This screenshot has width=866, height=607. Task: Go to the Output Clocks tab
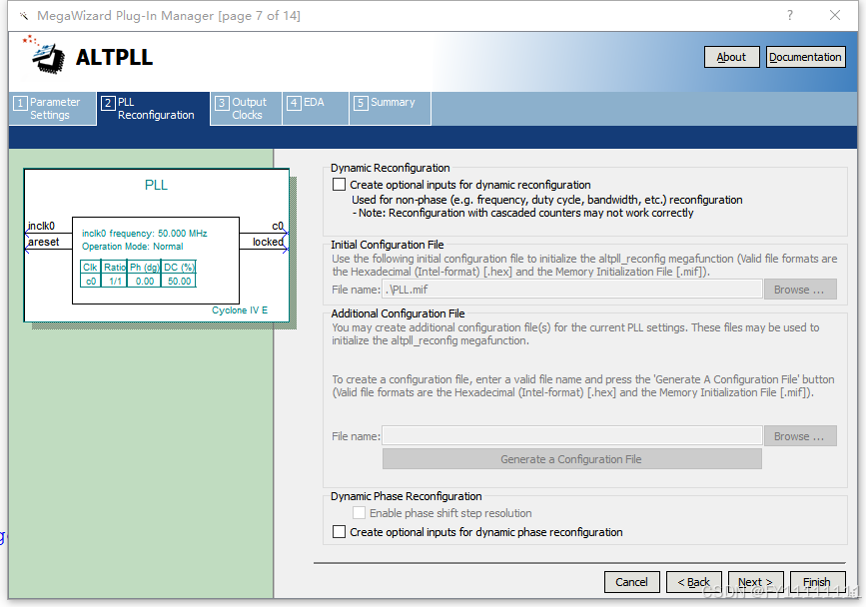(x=247, y=109)
